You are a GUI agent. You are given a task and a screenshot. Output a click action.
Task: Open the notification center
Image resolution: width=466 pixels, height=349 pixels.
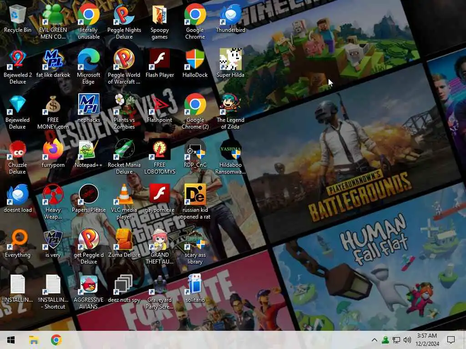tap(451, 340)
